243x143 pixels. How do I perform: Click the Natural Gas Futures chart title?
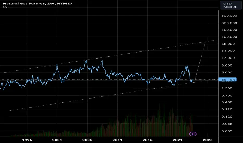(x=38, y=3)
